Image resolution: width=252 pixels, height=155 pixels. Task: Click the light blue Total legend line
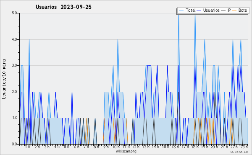coord(181,10)
